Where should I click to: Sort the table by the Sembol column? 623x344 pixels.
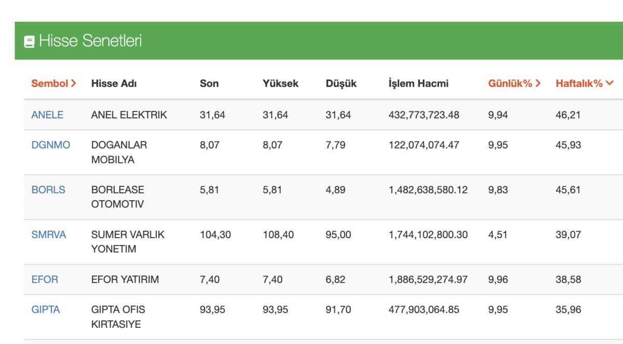(51, 82)
